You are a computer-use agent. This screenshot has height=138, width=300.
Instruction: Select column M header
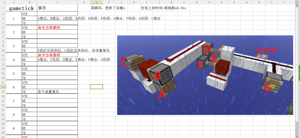(197, 2)
